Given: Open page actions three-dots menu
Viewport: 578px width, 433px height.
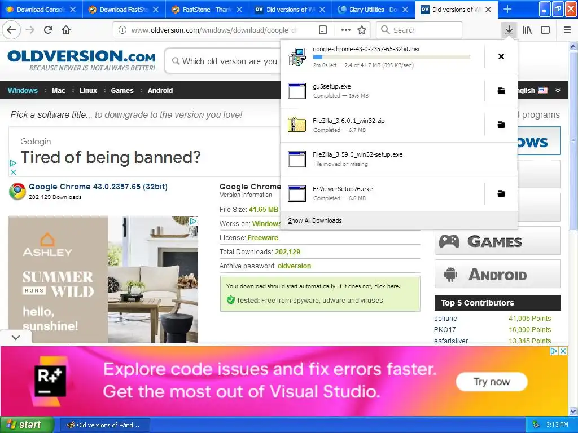Looking at the screenshot, I should click(346, 30).
